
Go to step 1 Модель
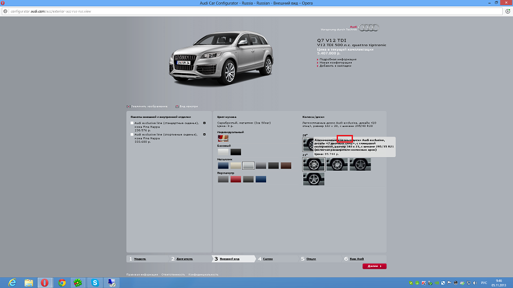(x=140, y=259)
